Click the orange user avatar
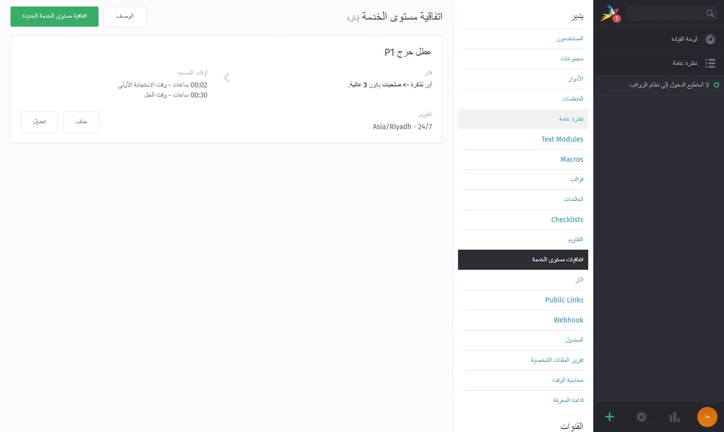Image resolution: width=724 pixels, height=432 pixels. click(707, 417)
